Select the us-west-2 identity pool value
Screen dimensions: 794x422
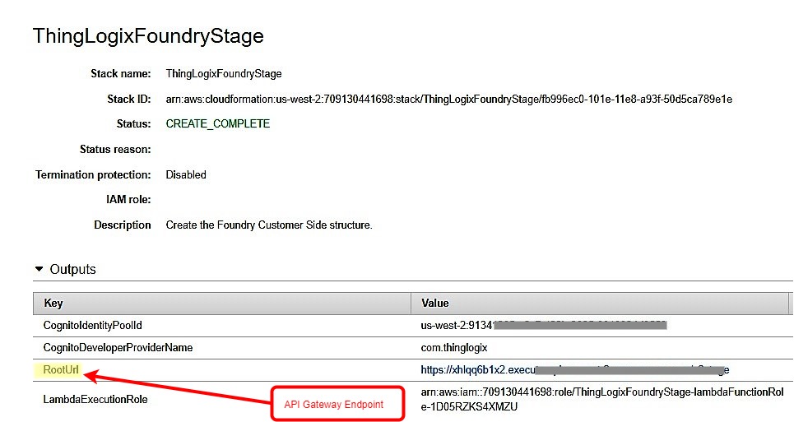pyautogui.click(x=543, y=326)
